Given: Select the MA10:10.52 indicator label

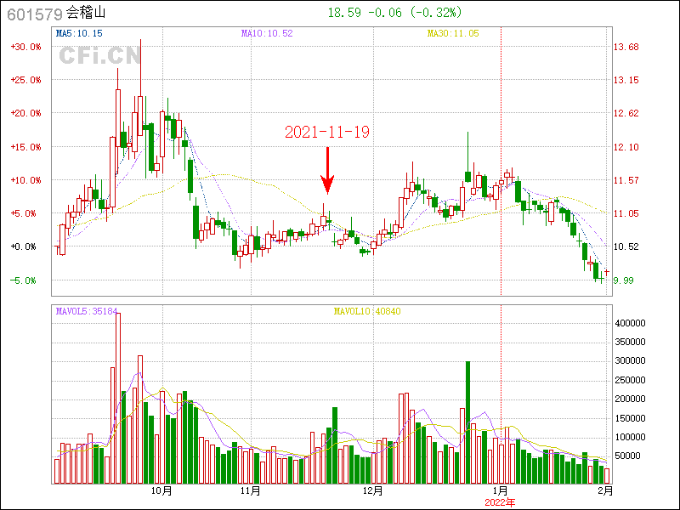Looking at the screenshot, I should 267,33.
